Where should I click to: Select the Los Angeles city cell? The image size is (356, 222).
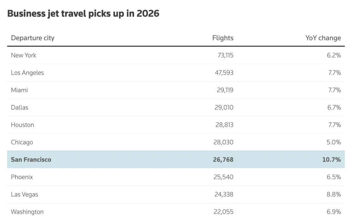click(28, 73)
